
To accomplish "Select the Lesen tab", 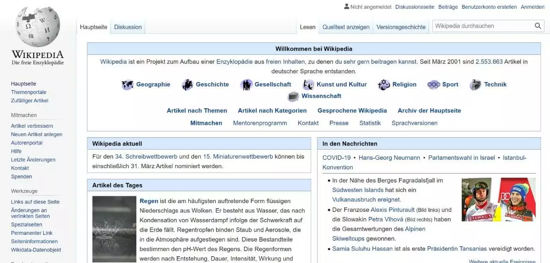I will [x=308, y=27].
